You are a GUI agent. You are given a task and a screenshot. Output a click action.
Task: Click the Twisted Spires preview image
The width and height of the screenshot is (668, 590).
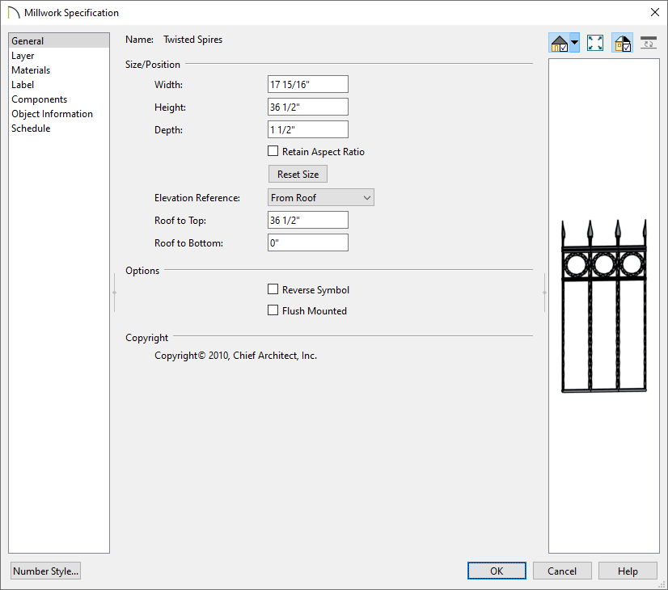603,307
